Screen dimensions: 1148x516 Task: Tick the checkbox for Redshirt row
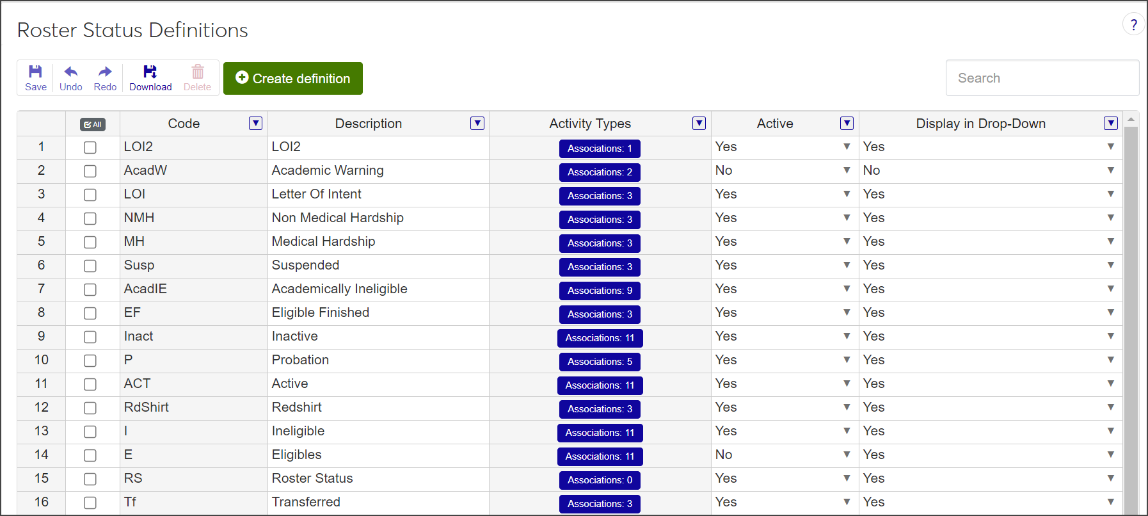[x=90, y=408]
